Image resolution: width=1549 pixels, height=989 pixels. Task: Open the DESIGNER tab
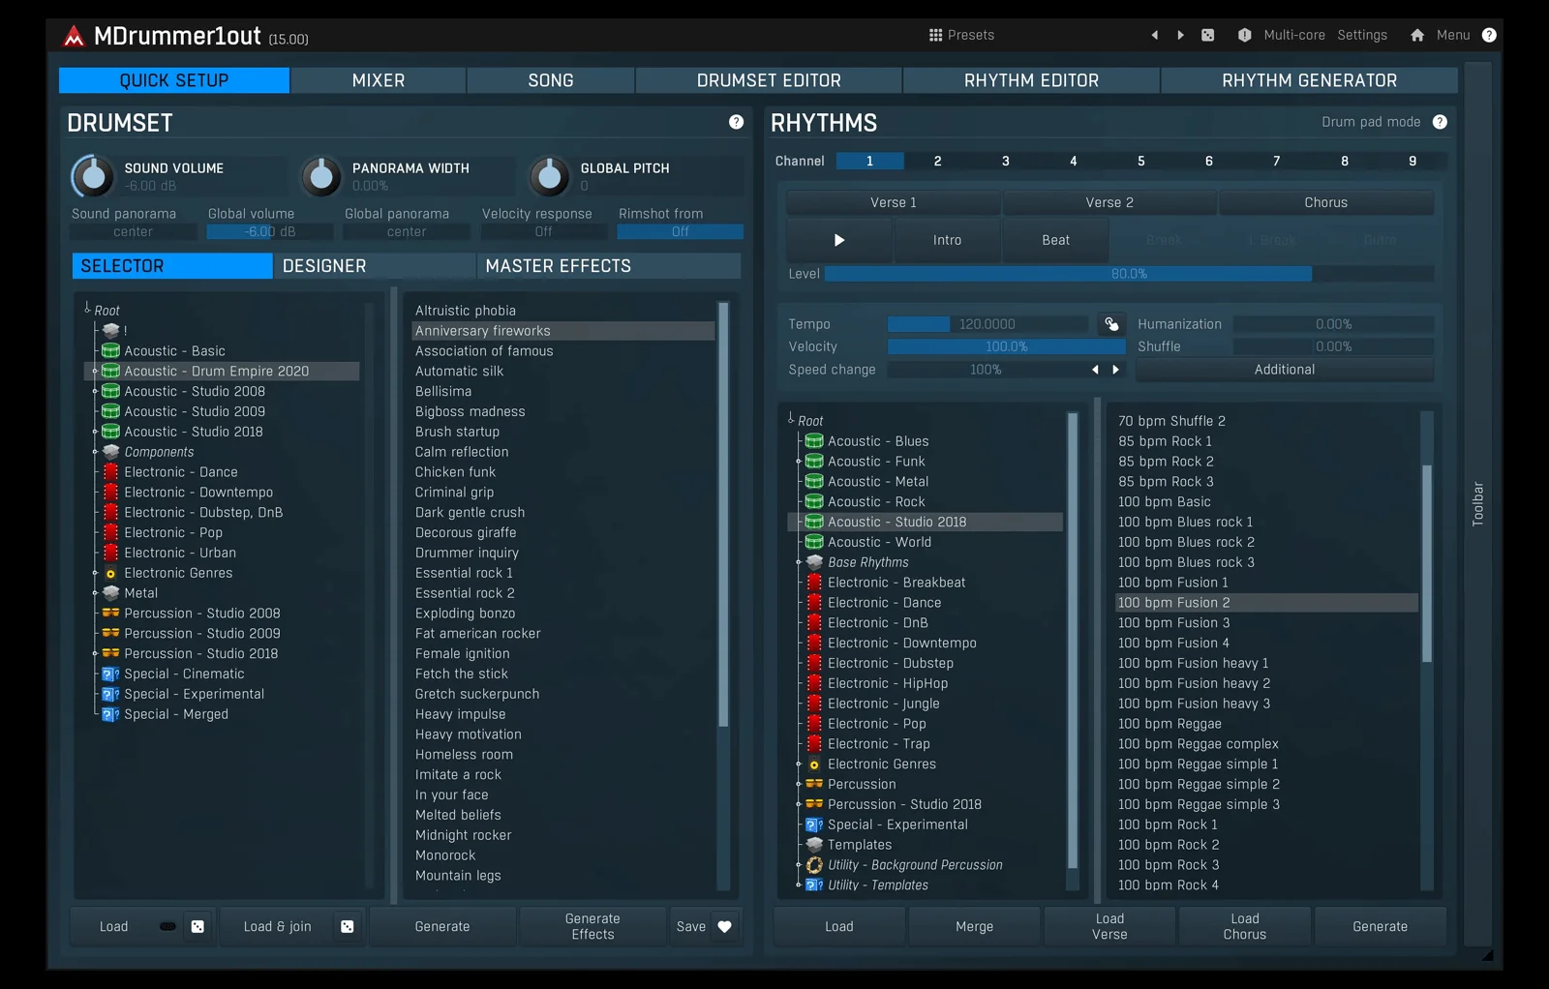[374, 266]
